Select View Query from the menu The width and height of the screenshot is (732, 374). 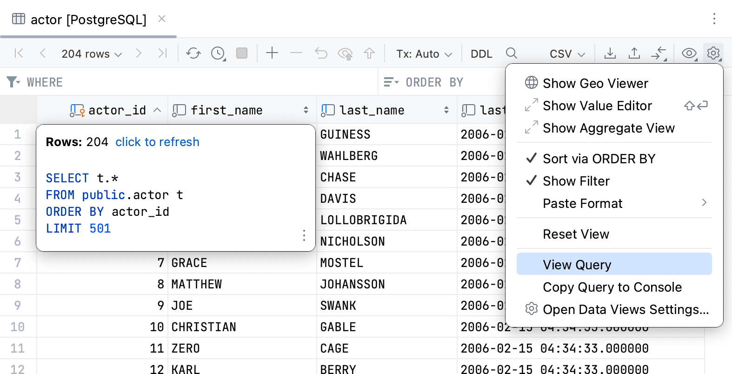click(577, 265)
